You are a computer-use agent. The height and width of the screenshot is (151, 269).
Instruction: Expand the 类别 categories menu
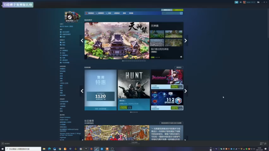109,13
